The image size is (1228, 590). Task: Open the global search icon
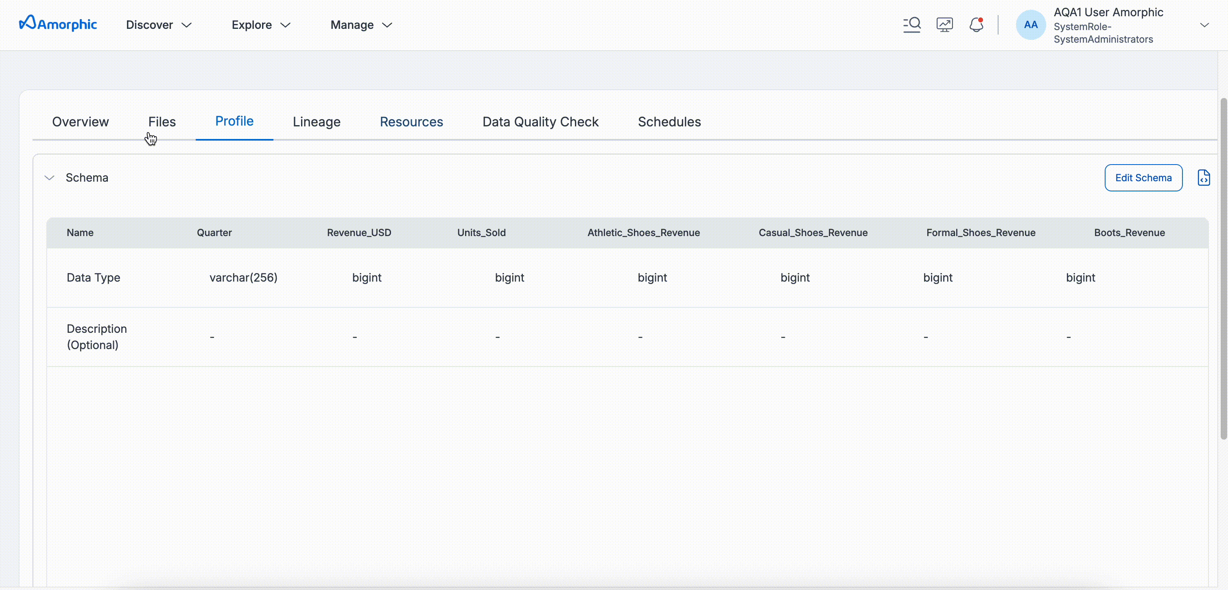click(x=911, y=25)
